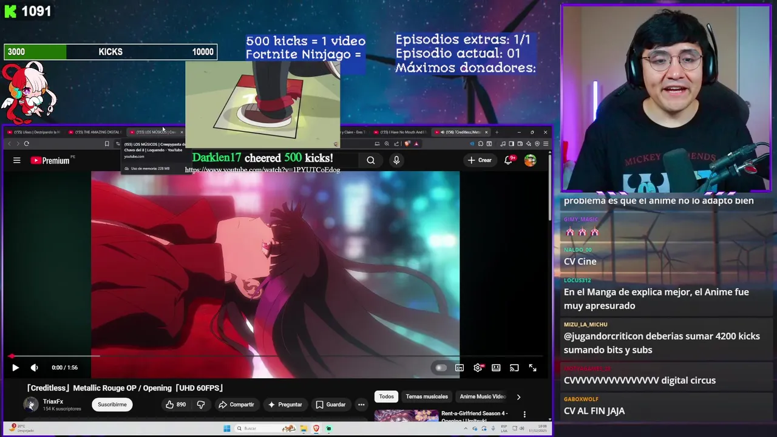Viewport: 777px width, 437px height.
Task: Show more filter chips with right arrow
Action: pyautogui.click(x=518, y=396)
